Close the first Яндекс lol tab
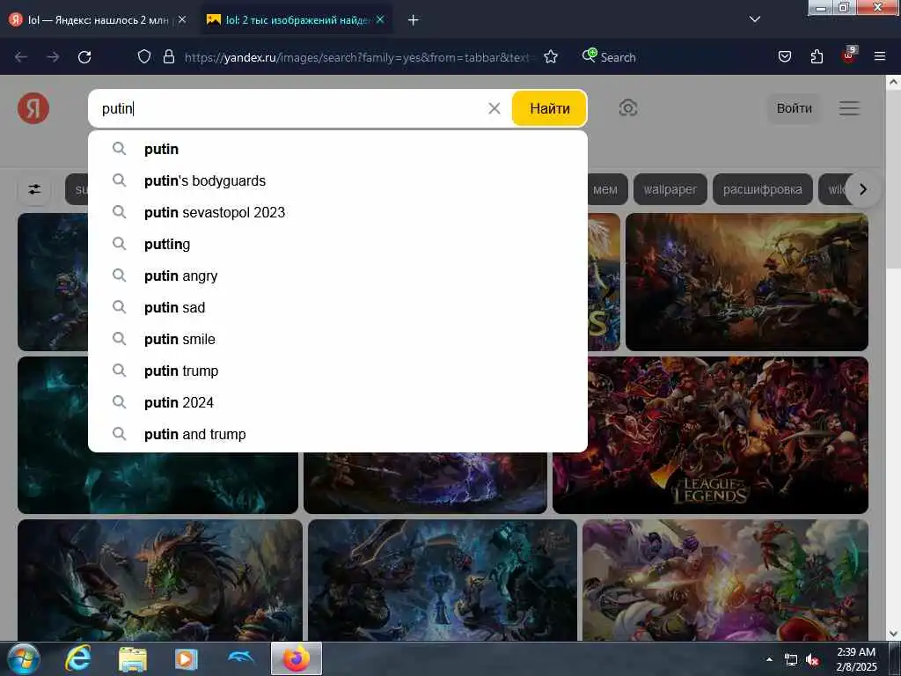The image size is (901, 676). point(182,19)
